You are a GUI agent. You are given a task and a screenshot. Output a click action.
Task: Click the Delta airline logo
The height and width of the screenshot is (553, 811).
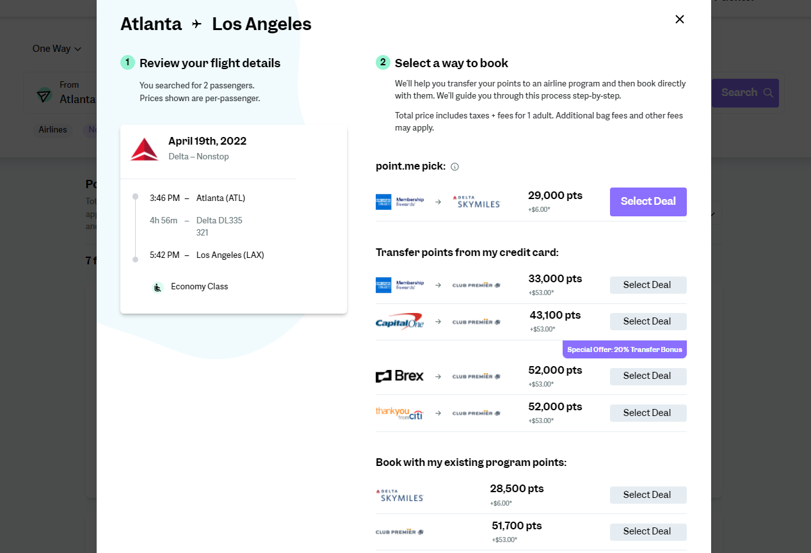(144, 149)
